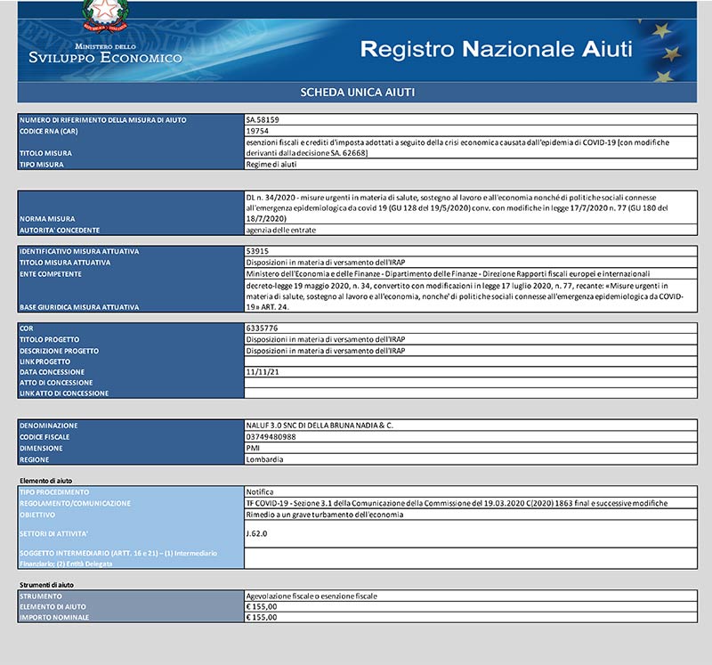
Task: Click the EU stars graphic in banner
Action: pos(667,52)
